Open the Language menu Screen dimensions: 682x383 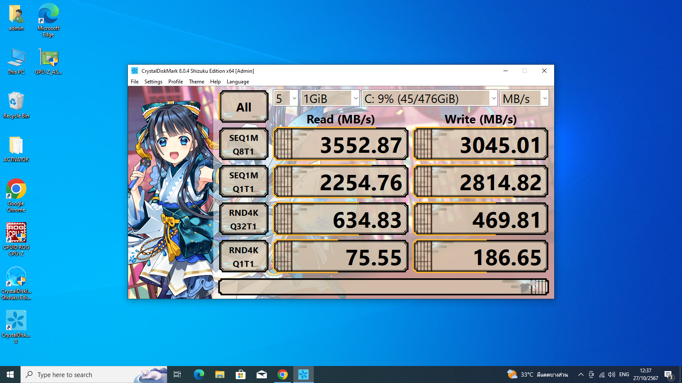[x=238, y=82]
